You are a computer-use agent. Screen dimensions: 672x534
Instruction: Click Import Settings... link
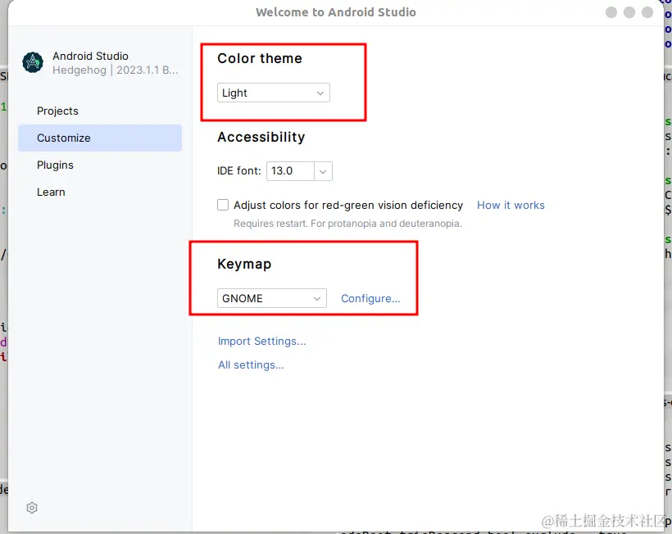coord(262,341)
